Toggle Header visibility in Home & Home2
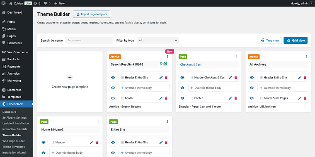The width and height of the screenshot is (315, 157). [x=44, y=143]
